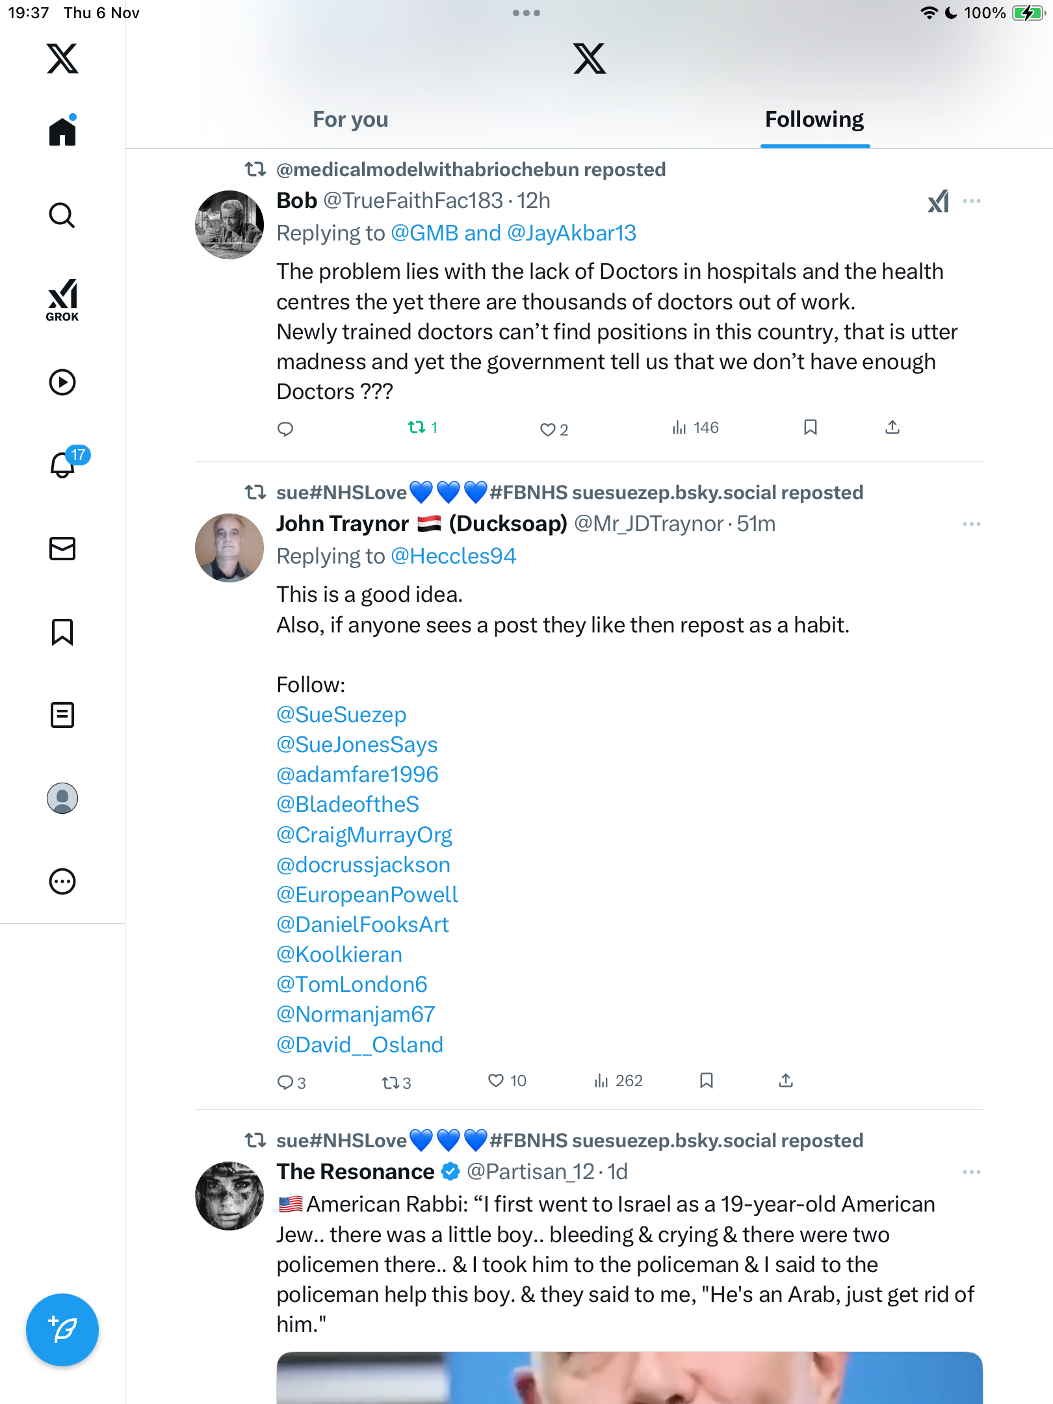Viewport: 1053px width, 1404px height.
Task: Open direct messages envelope icon
Action: pos(62,549)
